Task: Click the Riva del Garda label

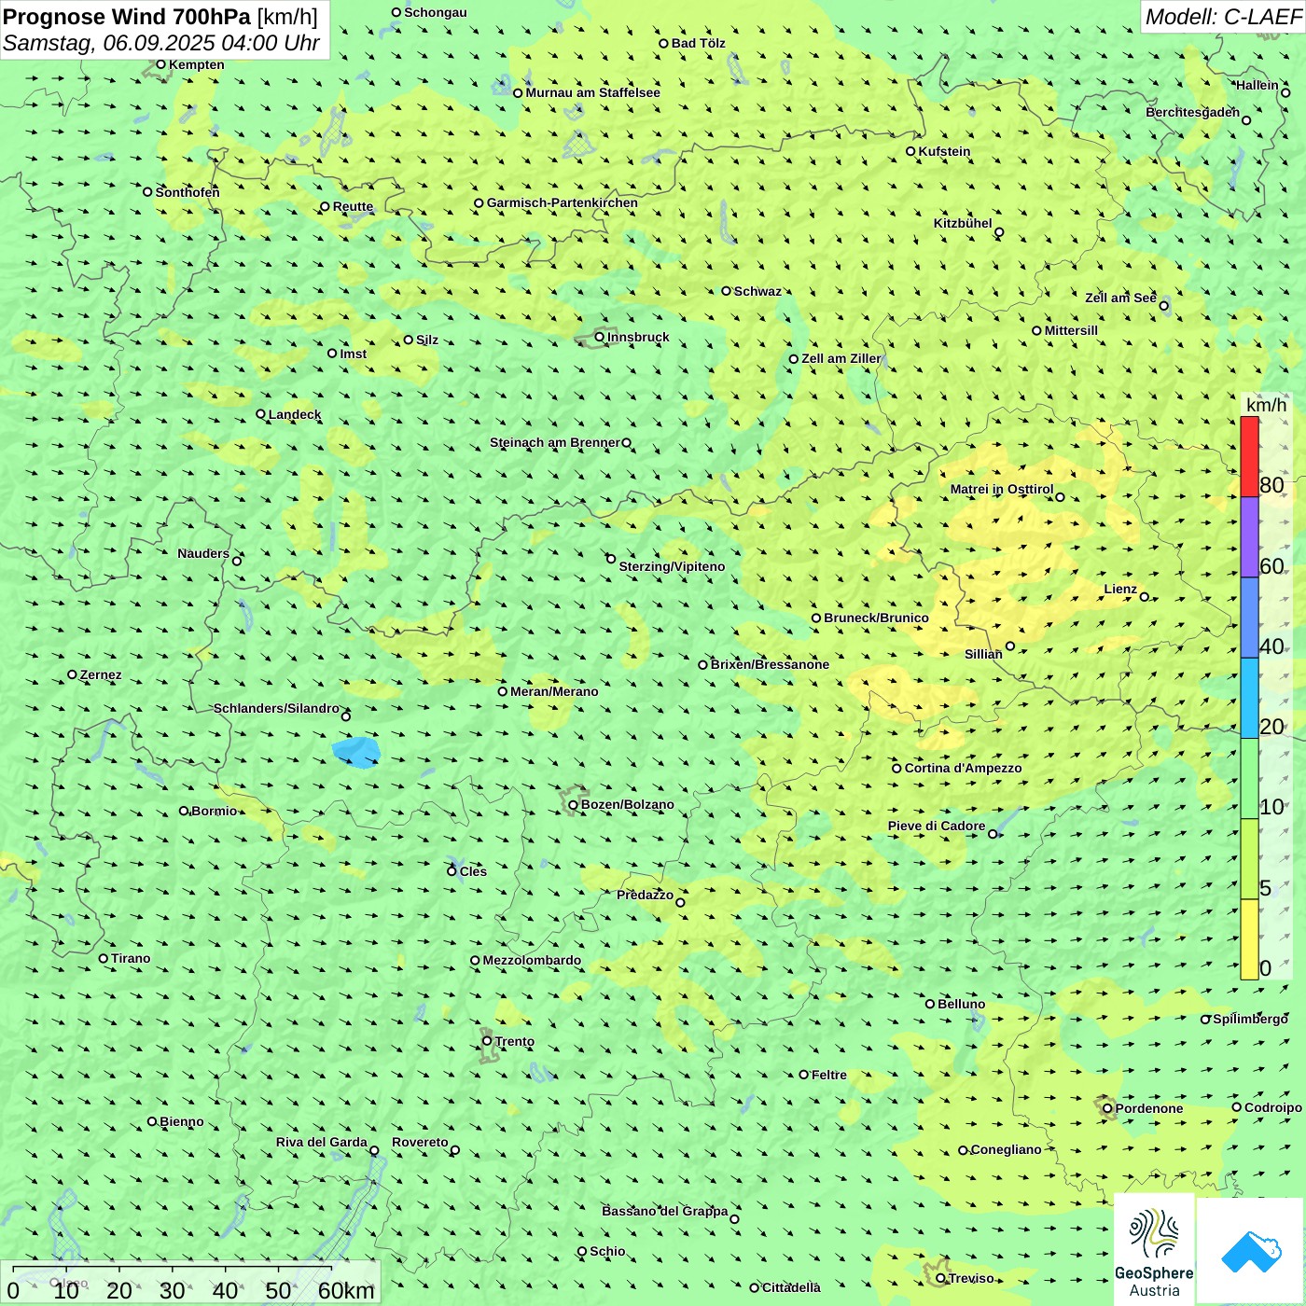Action: tap(322, 1142)
